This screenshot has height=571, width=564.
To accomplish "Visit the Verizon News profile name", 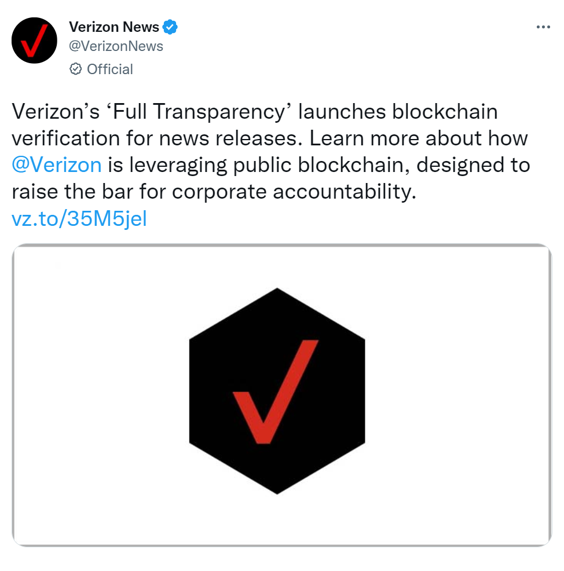I will tap(114, 26).
